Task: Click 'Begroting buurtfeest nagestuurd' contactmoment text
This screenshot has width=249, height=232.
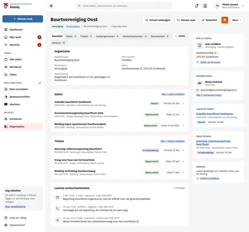Action: coord(107,199)
